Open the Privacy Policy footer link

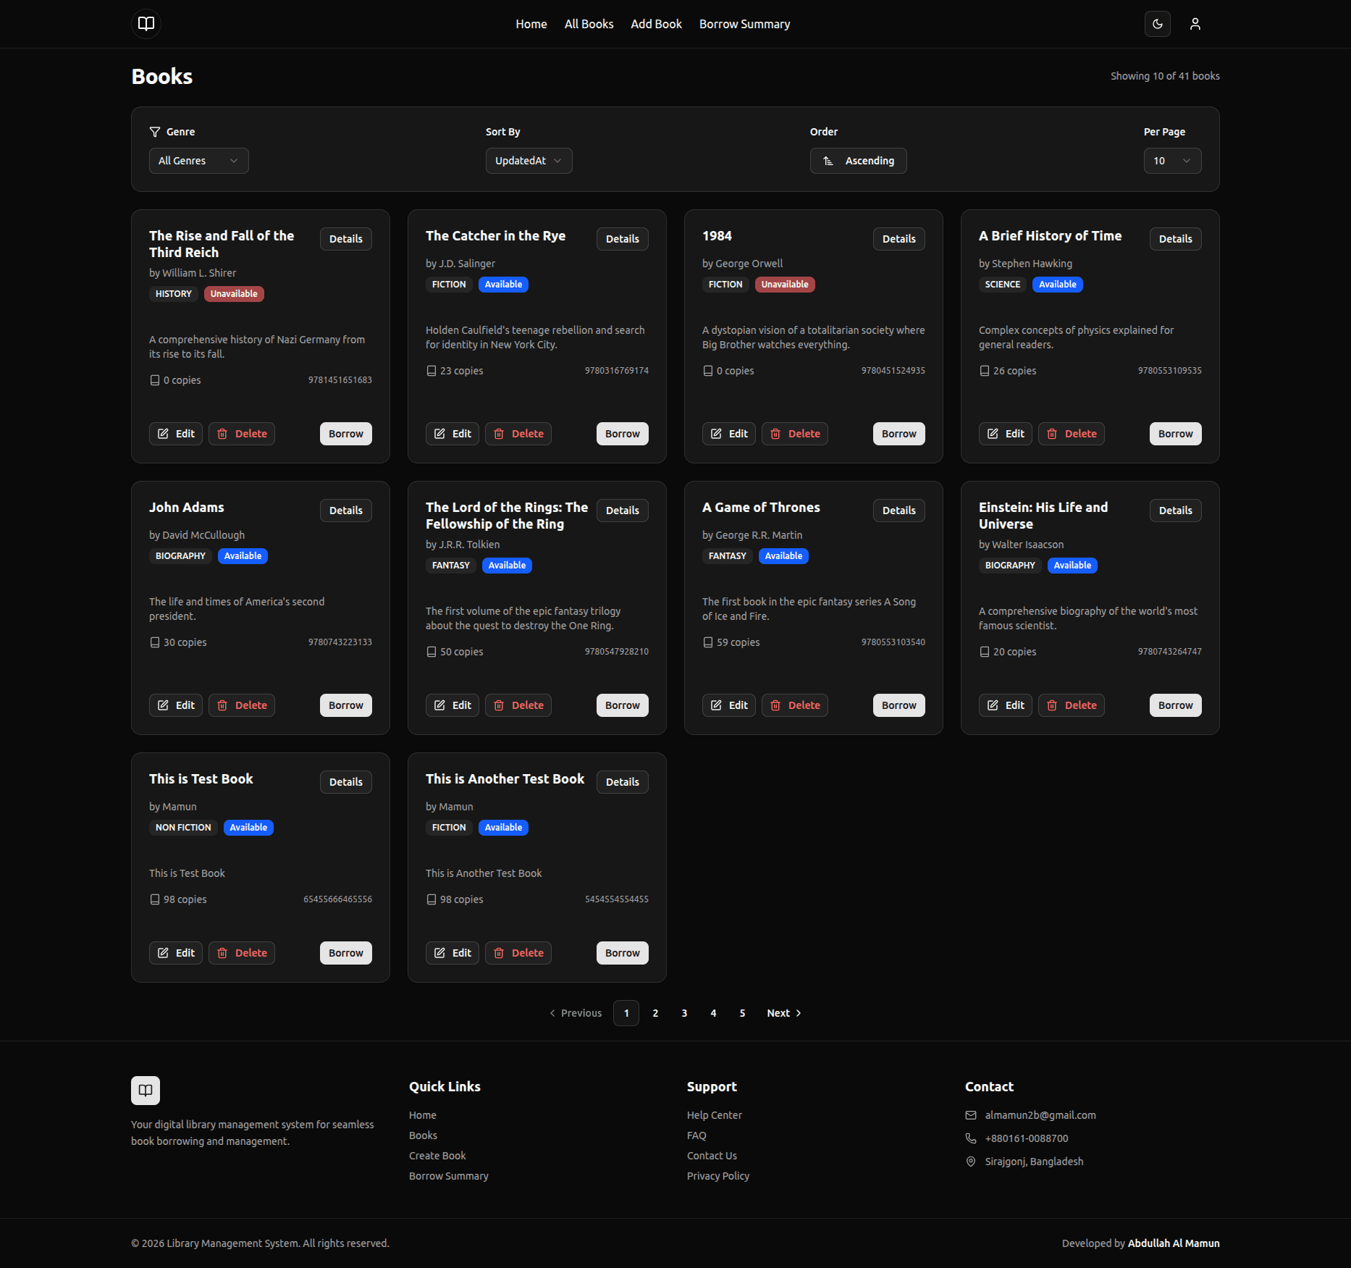pyautogui.click(x=717, y=1176)
